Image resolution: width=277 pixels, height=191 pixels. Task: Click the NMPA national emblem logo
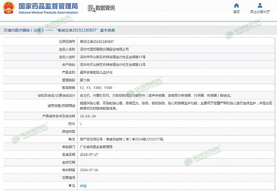tap(9, 8)
